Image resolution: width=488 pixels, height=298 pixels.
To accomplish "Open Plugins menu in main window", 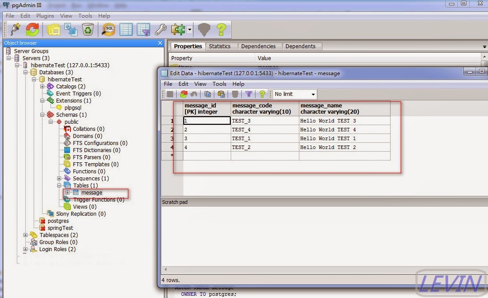I will 45,16.
